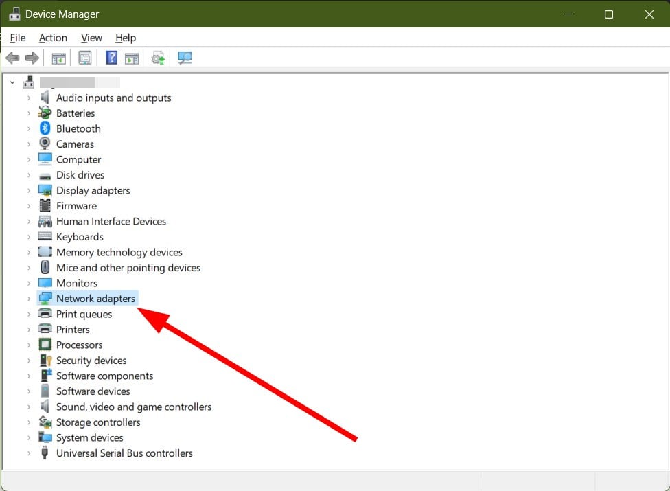Click the Cameras webcam icon
670x491 pixels.
pyautogui.click(x=45, y=144)
